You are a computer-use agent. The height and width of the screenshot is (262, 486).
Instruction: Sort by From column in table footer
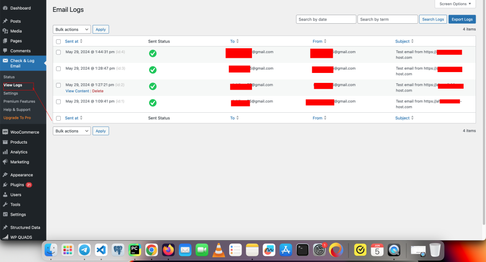click(319, 118)
